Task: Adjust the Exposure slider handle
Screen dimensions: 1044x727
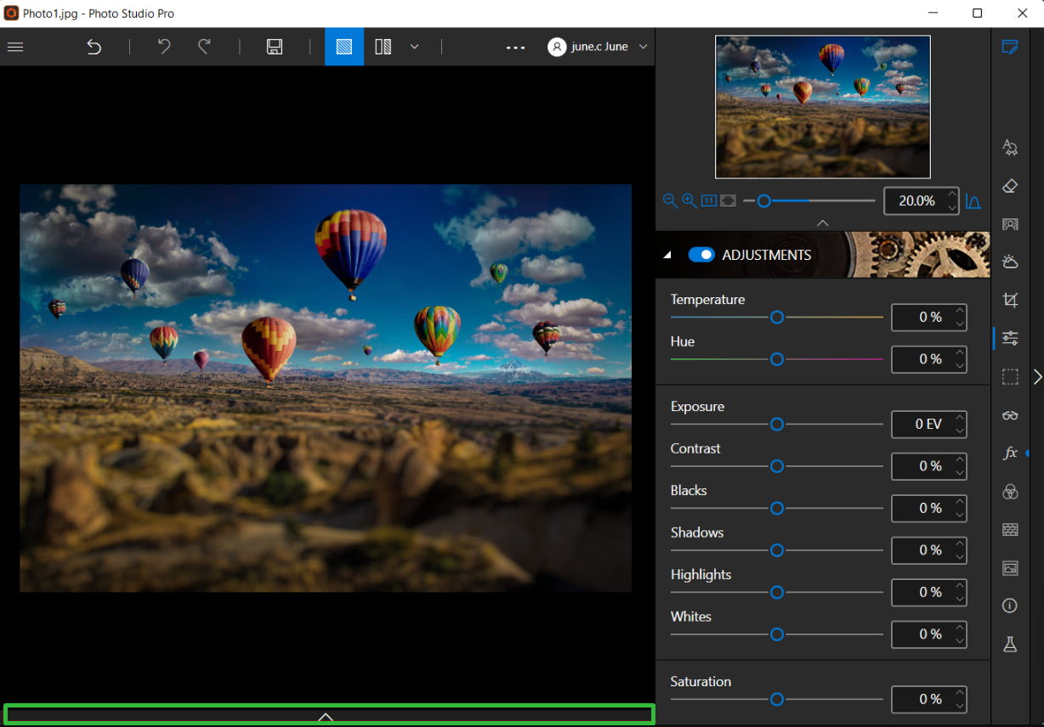Action: (777, 424)
